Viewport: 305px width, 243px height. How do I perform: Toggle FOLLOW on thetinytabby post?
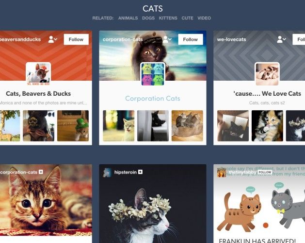pos(265,172)
